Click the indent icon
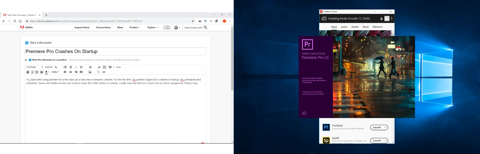Image resolution: width=480 pixels, height=154 pixels. pos(81,67)
